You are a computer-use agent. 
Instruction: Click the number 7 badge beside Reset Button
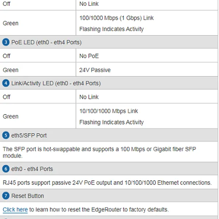tap(6, 196)
